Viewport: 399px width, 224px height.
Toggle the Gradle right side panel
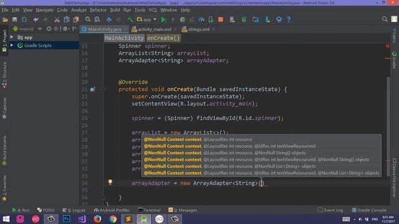coord(395,60)
